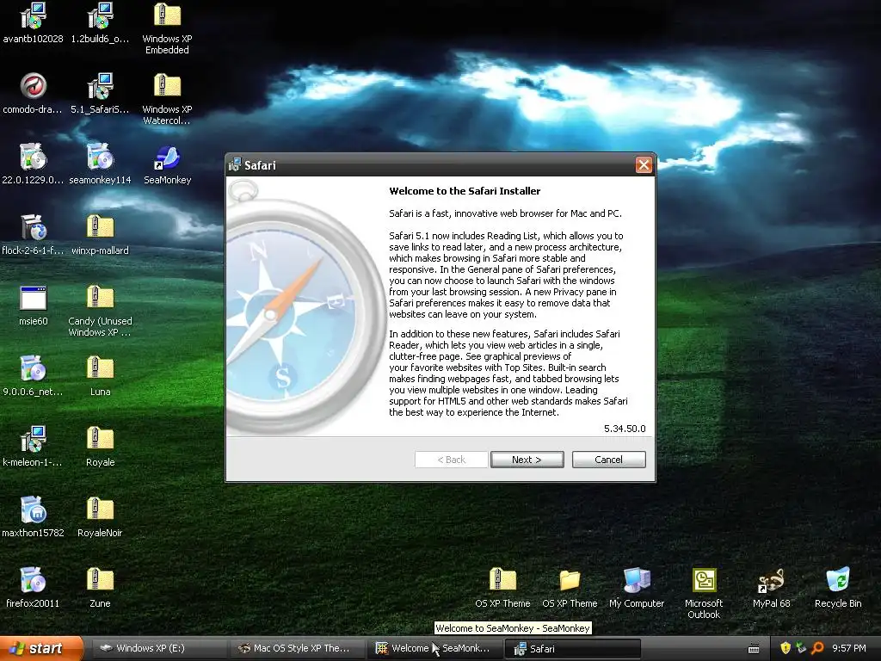Cancel the Safari installer
The image size is (881, 661).
(x=608, y=460)
